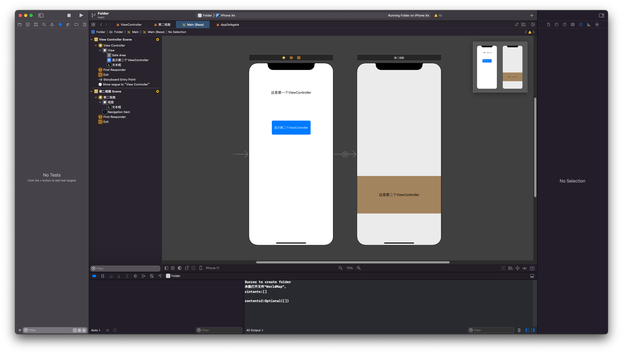The height and width of the screenshot is (354, 623).
Task: Toggle the console pane
Action: click(533, 330)
